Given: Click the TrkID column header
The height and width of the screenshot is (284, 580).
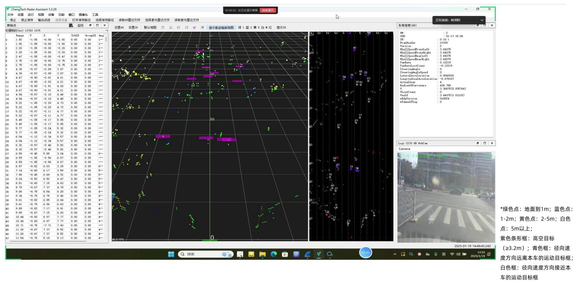Looking at the screenshot, I should [x=74, y=36].
